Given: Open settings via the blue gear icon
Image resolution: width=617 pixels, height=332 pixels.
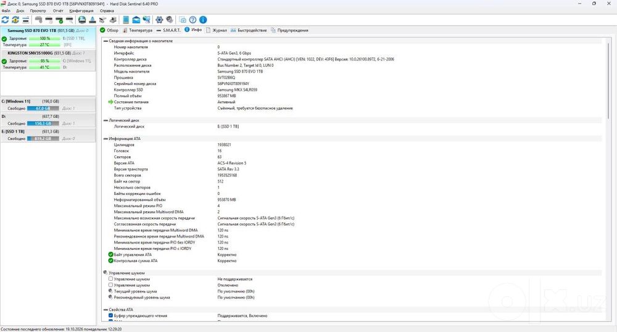Looking at the screenshot, I should (159, 20).
